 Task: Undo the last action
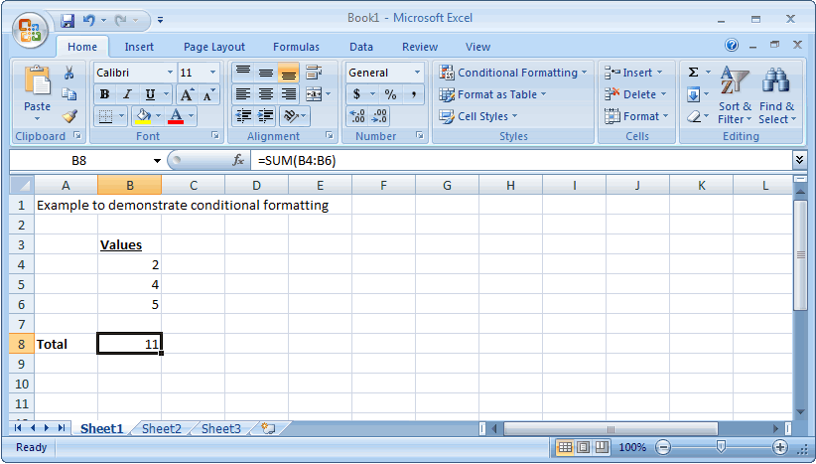click(89, 20)
